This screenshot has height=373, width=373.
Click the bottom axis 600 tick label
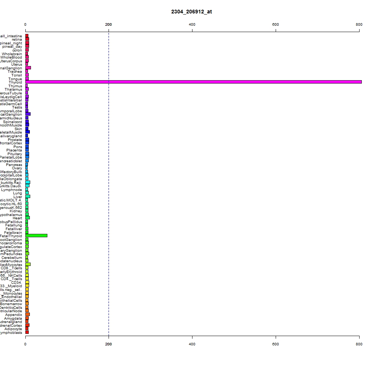pyautogui.click(x=276, y=344)
